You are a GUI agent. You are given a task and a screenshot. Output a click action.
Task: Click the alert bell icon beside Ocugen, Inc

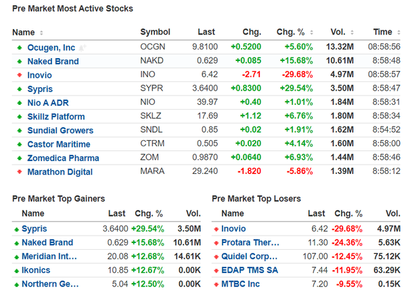point(83,47)
